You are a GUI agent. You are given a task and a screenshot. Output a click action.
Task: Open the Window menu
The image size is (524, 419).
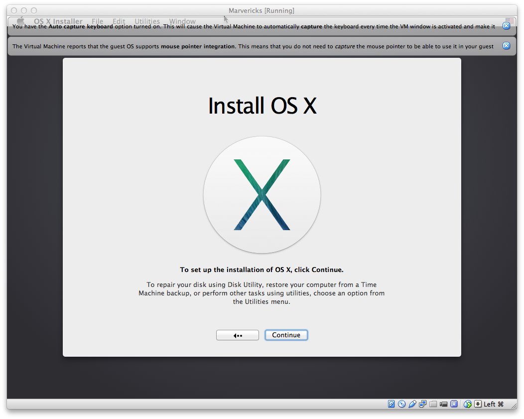(x=182, y=21)
